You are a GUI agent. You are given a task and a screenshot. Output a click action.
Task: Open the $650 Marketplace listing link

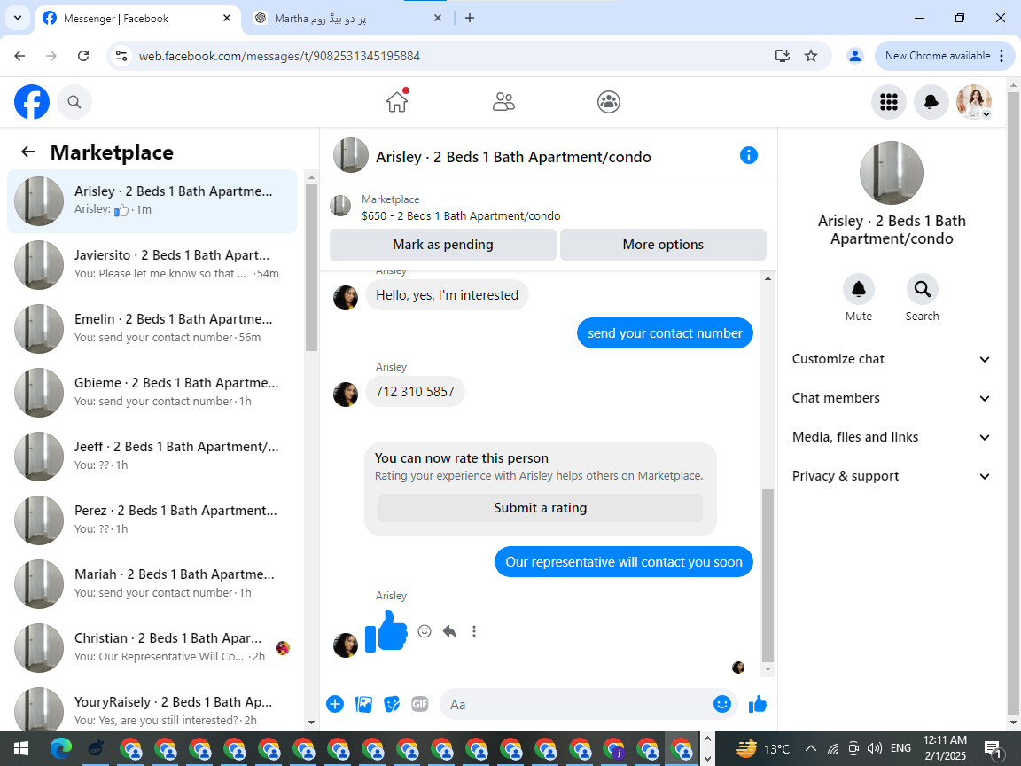[x=461, y=215]
